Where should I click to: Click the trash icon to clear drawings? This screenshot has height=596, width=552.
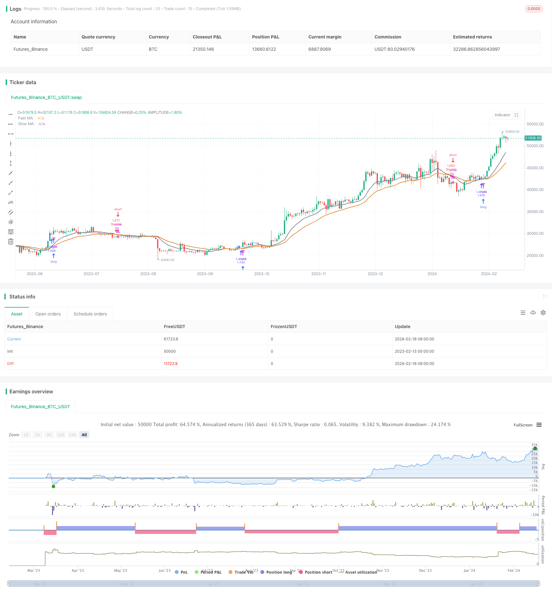coord(11,241)
